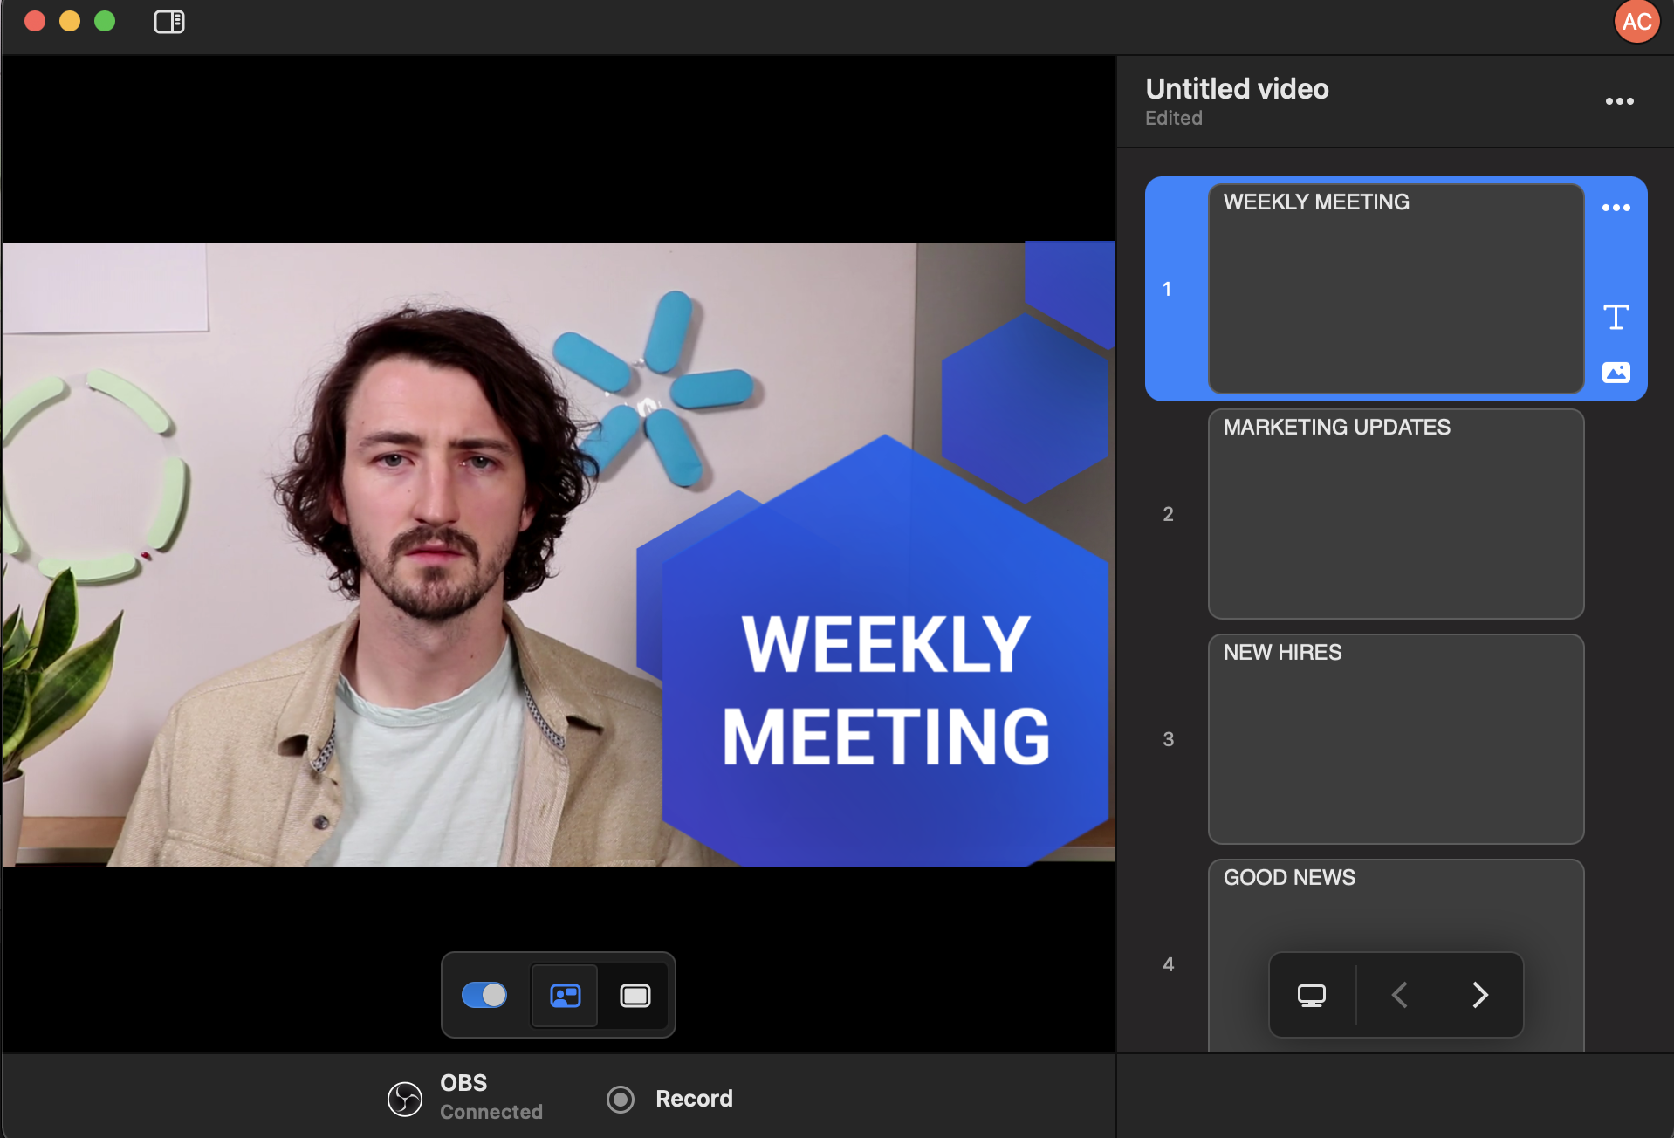The width and height of the screenshot is (1674, 1138).
Task: Select the NEW HIRES slide
Action: pyautogui.click(x=1395, y=738)
